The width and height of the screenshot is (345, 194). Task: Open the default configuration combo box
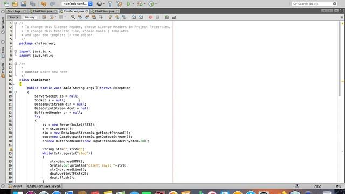click(x=77, y=4)
